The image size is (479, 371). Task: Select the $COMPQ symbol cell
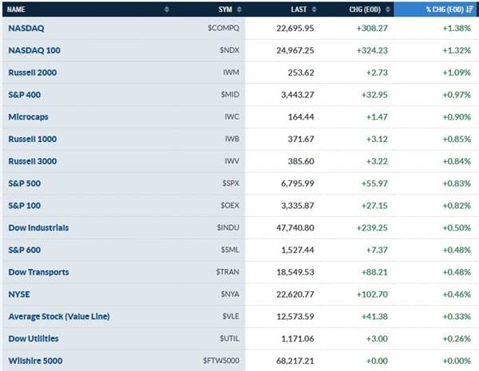(x=224, y=28)
